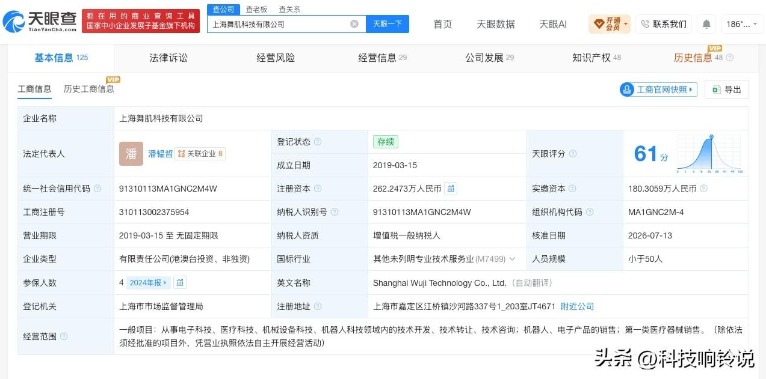Click the 潘 legal representative avatar
This screenshot has height=379, width=766.
131,154
